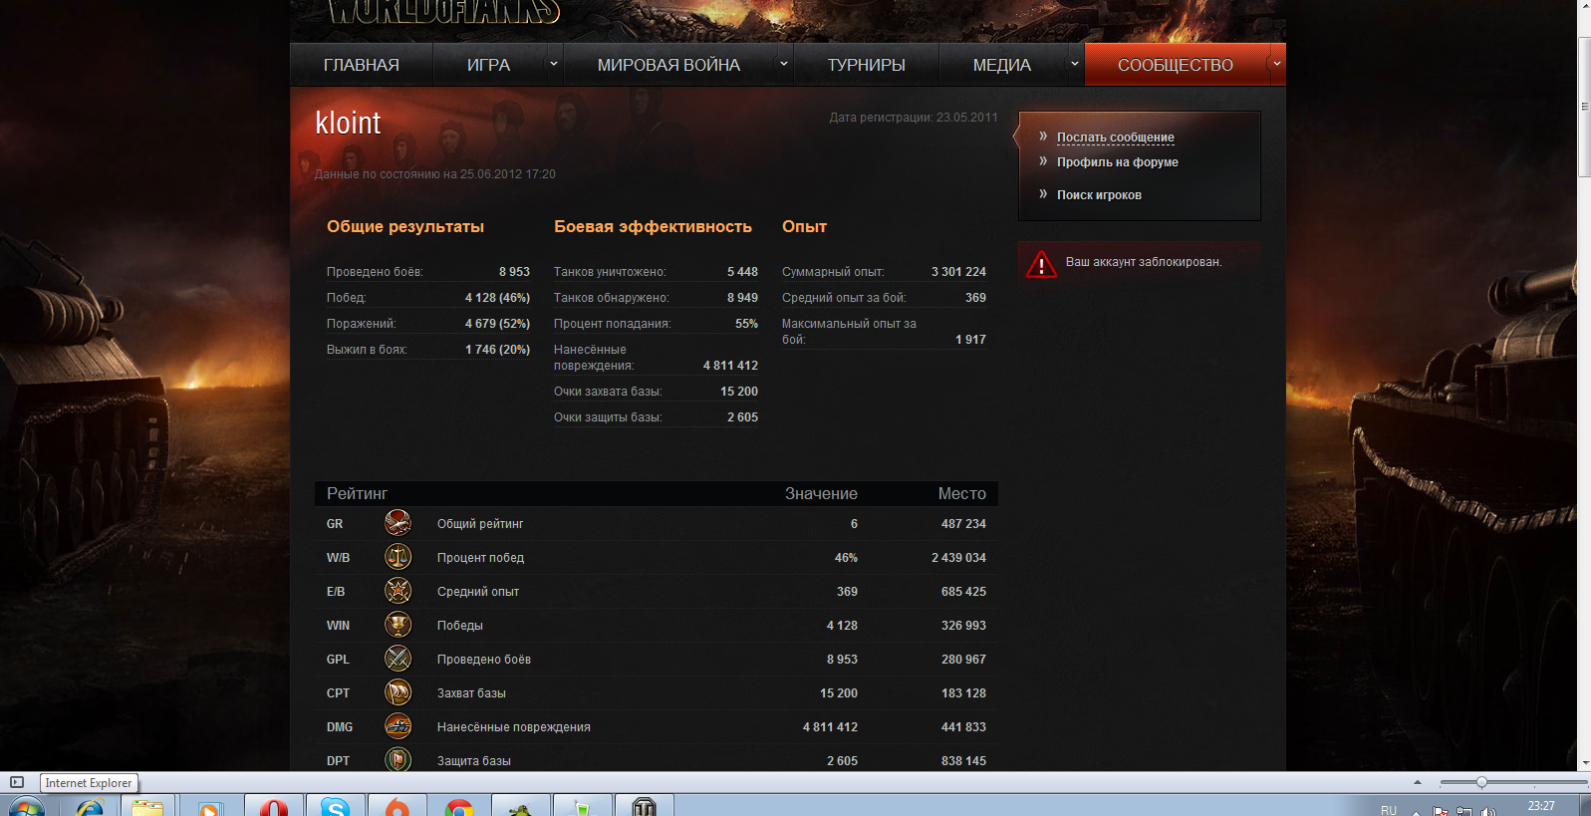Click the network connection tray icon
This screenshot has height=816, width=1591.
coord(1463,811)
